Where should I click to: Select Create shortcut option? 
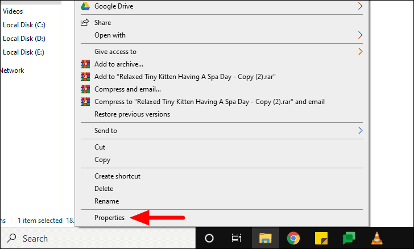[222, 176]
